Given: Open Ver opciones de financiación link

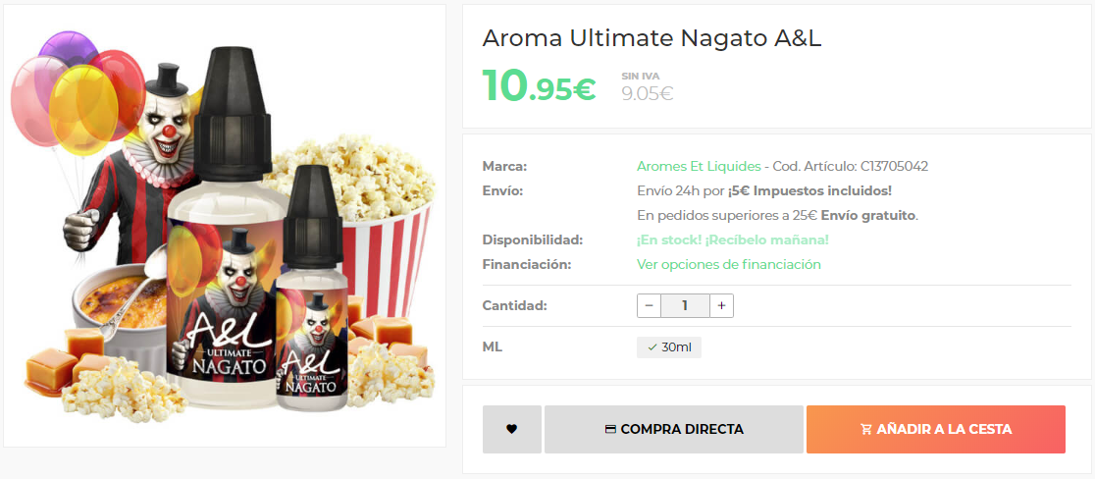Looking at the screenshot, I should click(729, 264).
